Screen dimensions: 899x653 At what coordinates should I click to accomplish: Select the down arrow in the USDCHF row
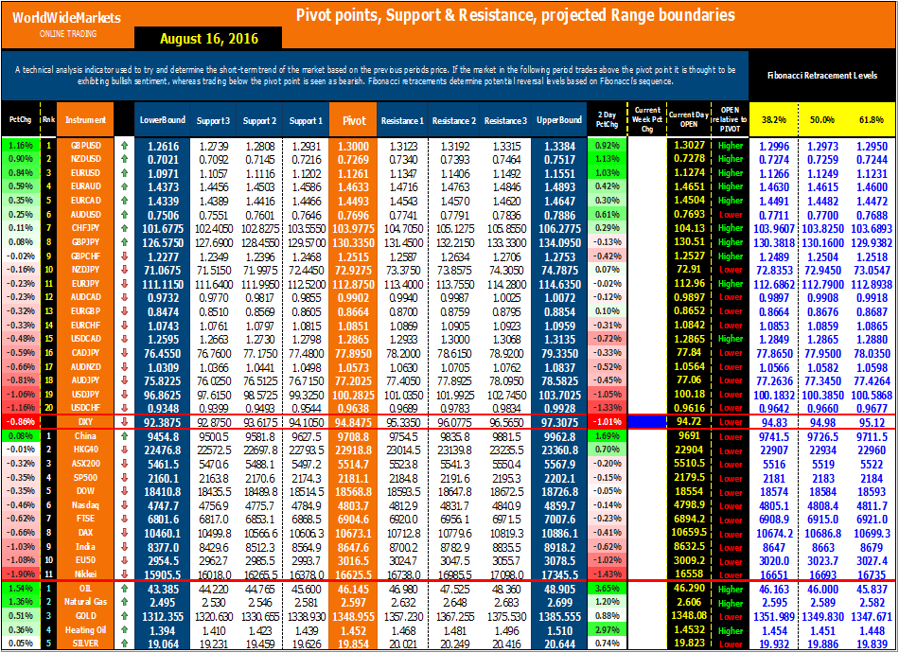point(124,408)
